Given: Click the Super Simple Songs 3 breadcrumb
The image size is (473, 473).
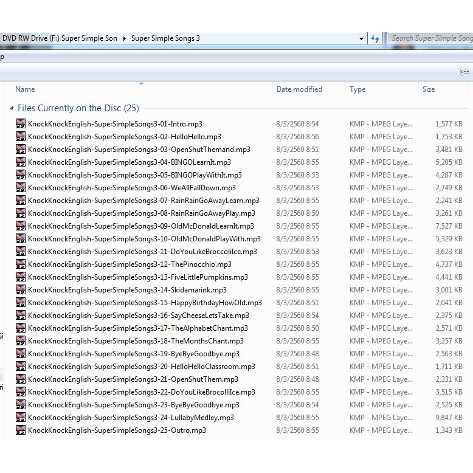Looking at the screenshot, I should [x=165, y=38].
